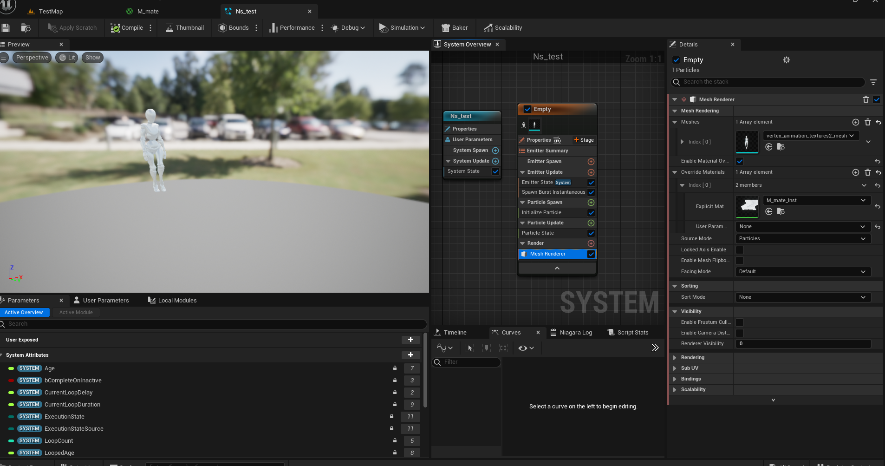Toggle Enable Frustum Culling checkbox
This screenshot has height=466, width=885.
740,322
